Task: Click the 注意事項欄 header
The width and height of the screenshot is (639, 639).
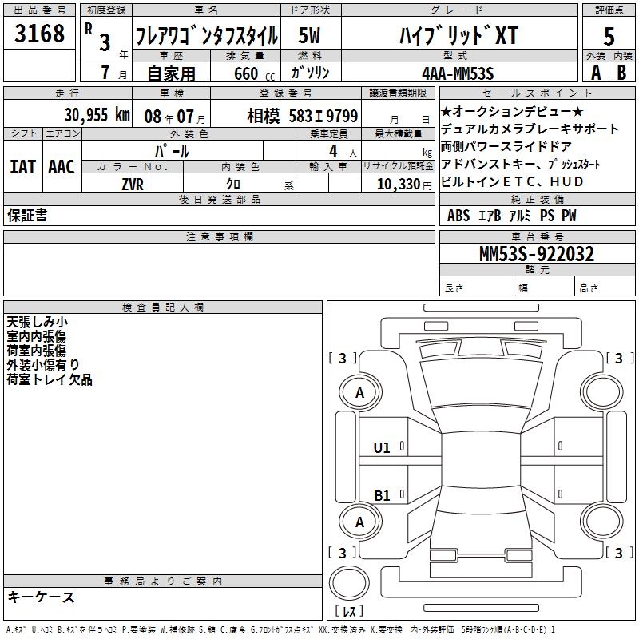Action: point(219,236)
